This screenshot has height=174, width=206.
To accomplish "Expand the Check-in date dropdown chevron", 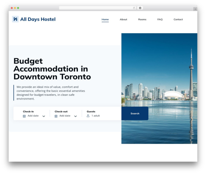I will [44, 116].
